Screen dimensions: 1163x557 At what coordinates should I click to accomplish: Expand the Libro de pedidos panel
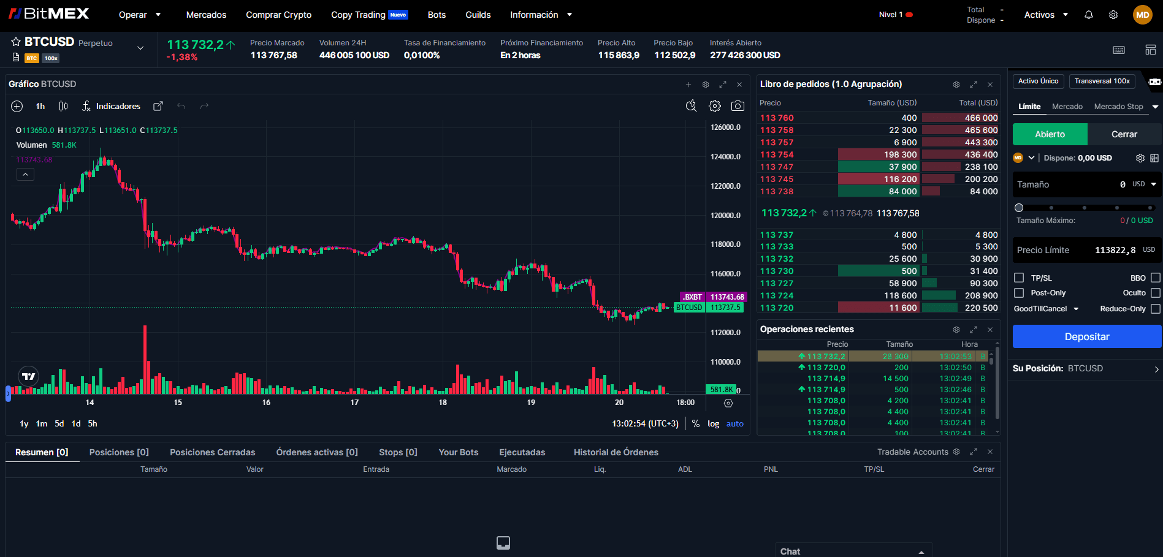tap(974, 85)
